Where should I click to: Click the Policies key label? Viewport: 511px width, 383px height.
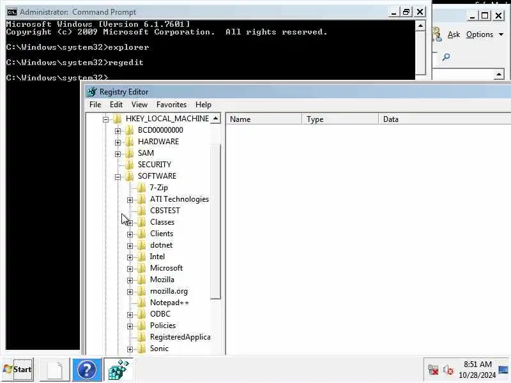click(x=163, y=326)
